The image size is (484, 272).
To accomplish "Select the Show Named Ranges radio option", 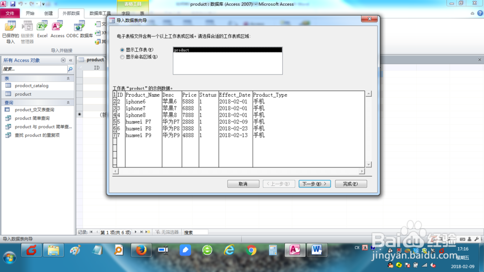I will tap(122, 57).
